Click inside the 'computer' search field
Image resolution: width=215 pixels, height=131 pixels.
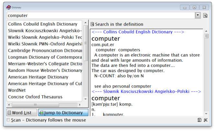click(97, 15)
